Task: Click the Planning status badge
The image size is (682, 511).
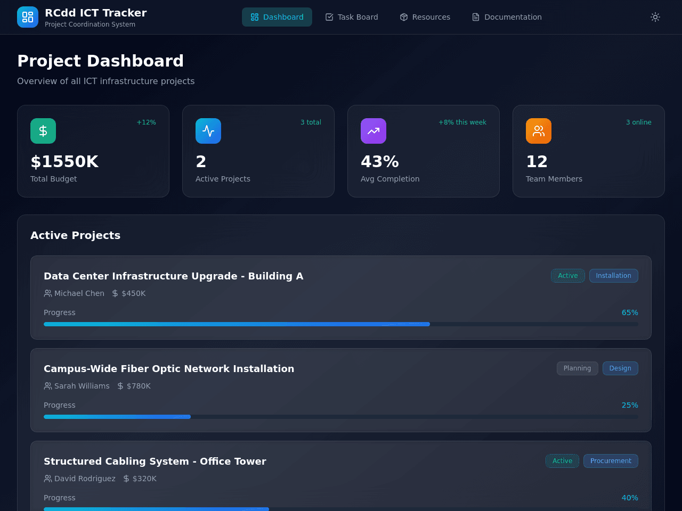Action: (578, 368)
